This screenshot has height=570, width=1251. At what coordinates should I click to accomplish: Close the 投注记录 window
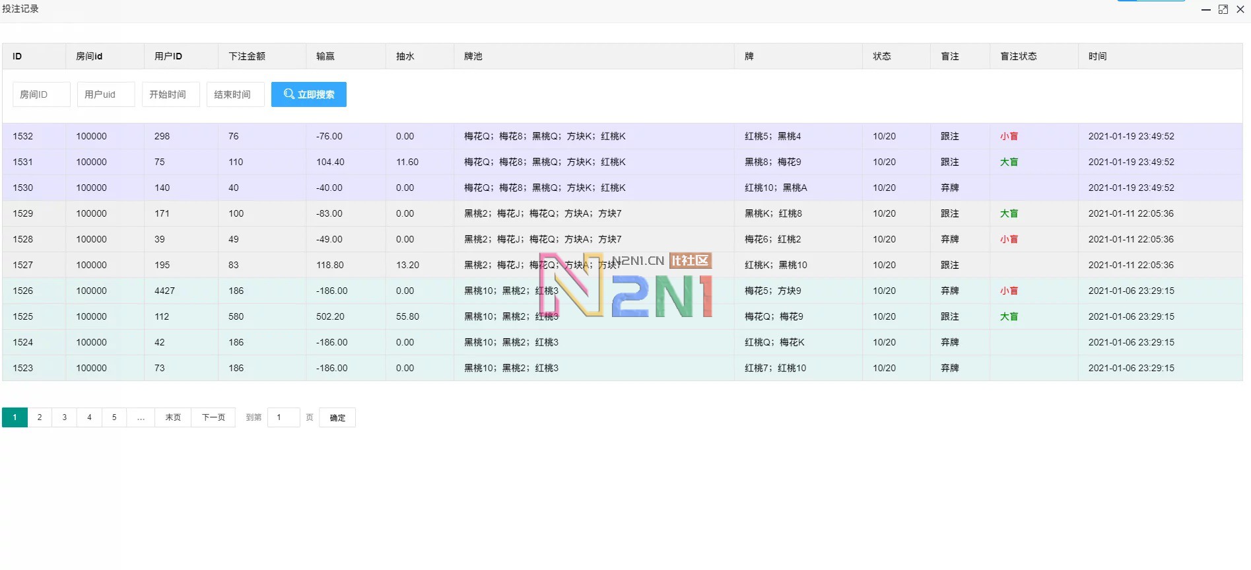(1240, 9)
